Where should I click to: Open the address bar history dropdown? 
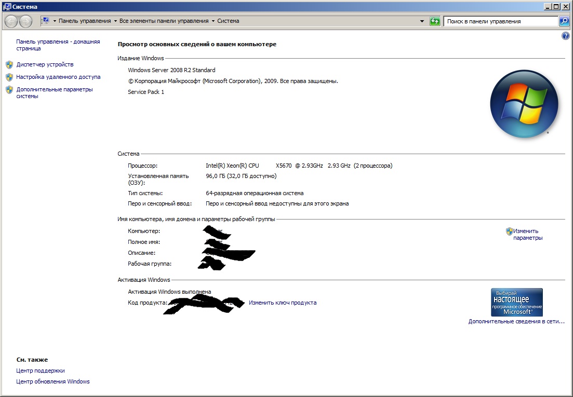pos(422,21)
